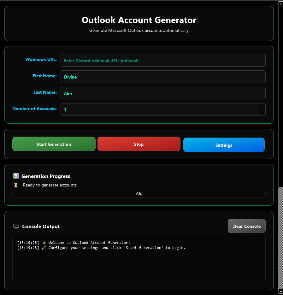Click the wrench icon in the configure log line
283x295 pixels.
(x=44, y=248)
